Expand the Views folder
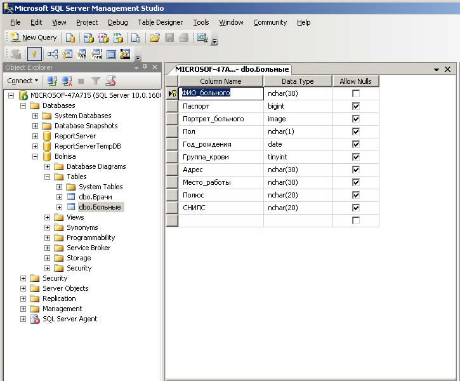 coord(47,218)
